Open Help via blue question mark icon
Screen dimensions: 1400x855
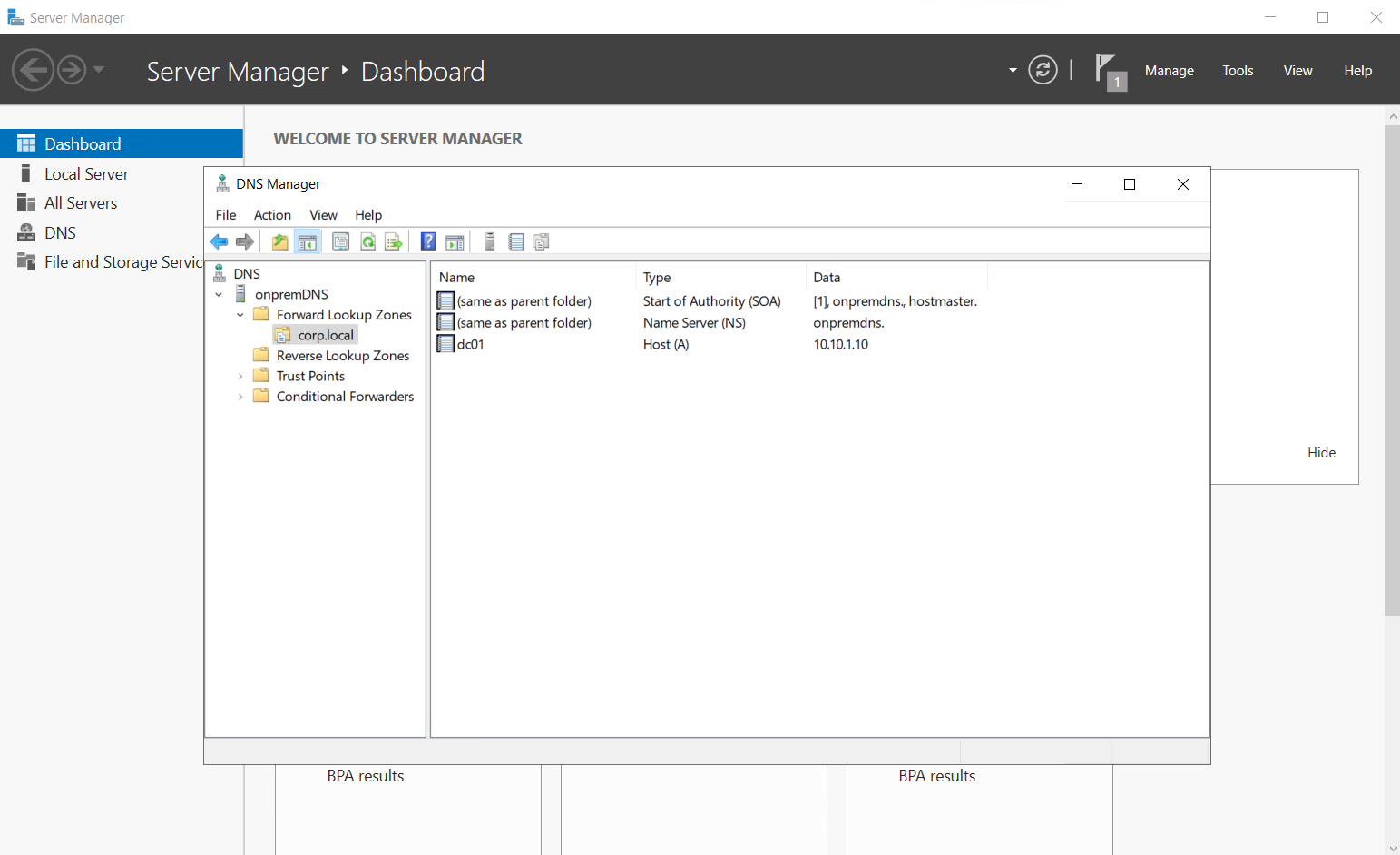428,241
